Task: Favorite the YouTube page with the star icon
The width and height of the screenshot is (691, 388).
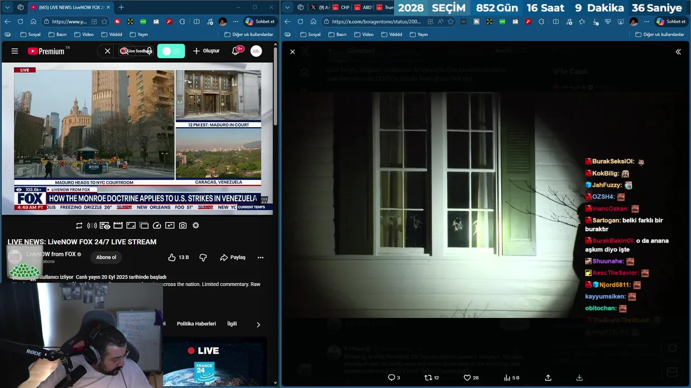Action: 104,22
